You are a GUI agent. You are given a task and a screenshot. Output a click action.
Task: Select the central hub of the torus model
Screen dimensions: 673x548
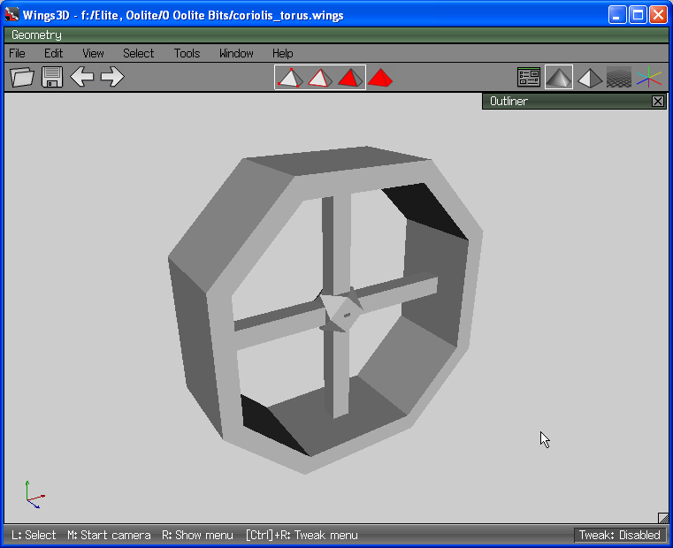[341, 310]
